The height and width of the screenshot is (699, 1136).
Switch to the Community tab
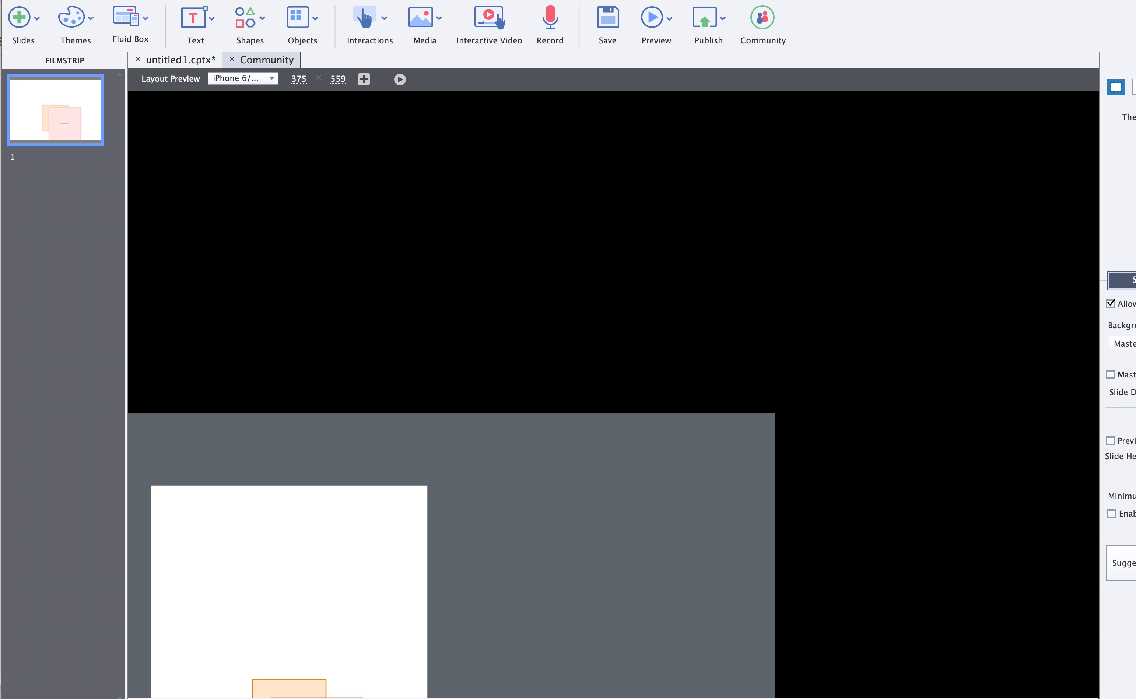(x=267, y=60)
